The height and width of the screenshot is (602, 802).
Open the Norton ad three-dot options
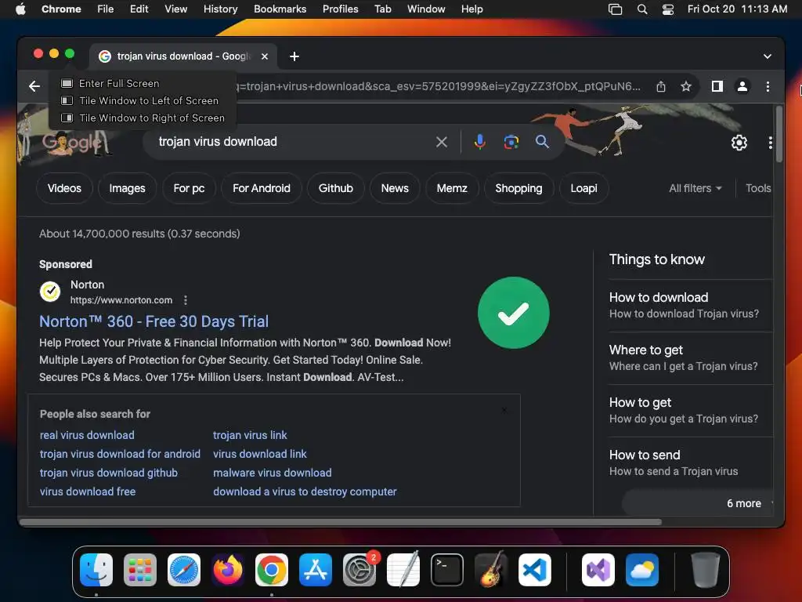[x=186, y=300]
